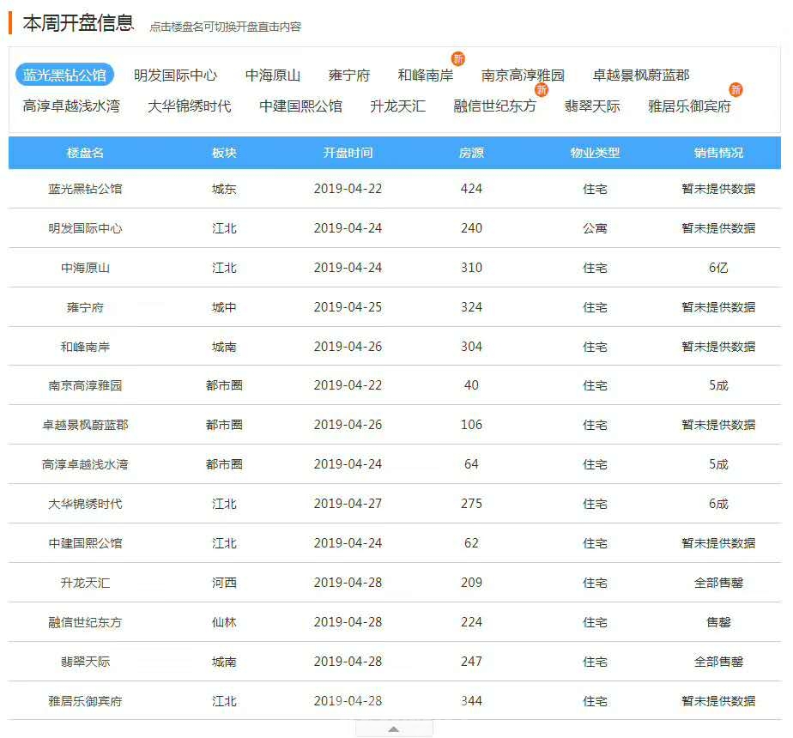Open the 大华锦绣时代 tab

pos(190,106)
